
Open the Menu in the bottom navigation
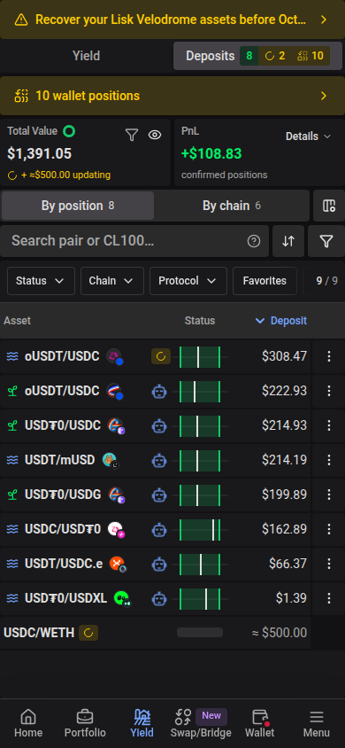(x=317, y=724)
